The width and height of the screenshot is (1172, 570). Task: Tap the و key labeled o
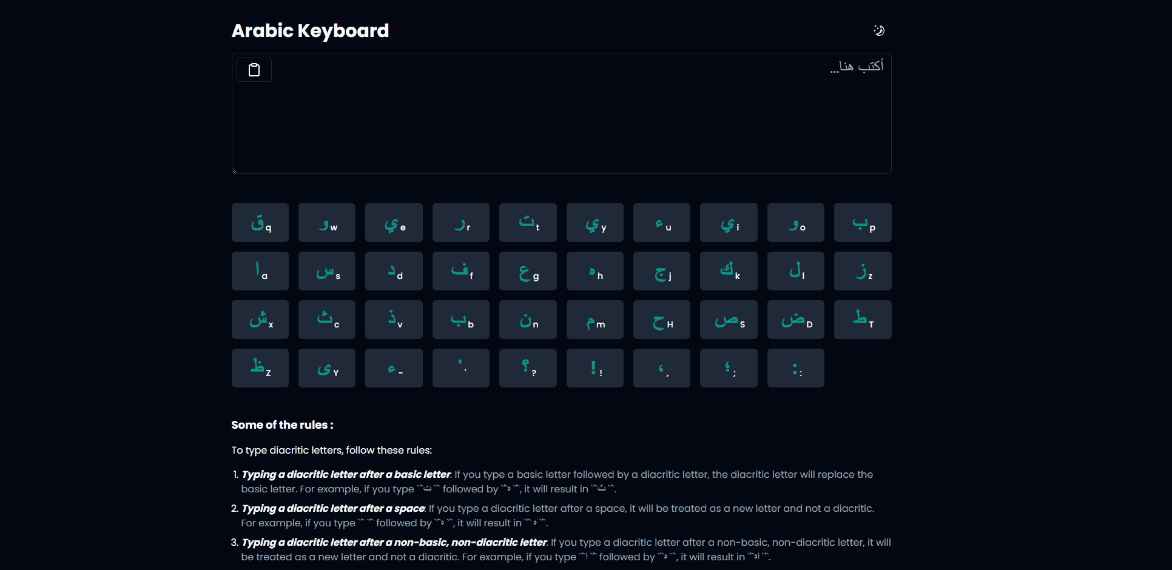[796, 223]
